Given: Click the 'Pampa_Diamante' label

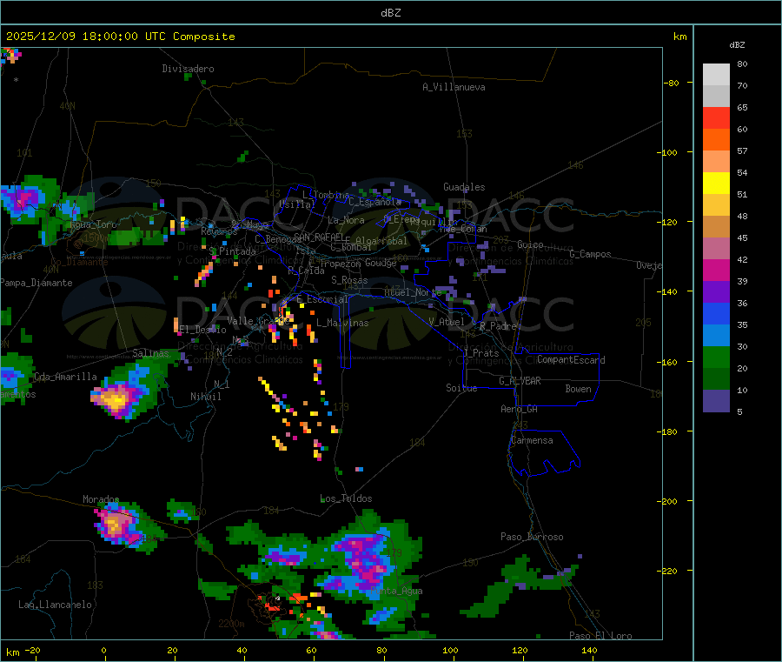Looking at the screenshot, I should (x=36, y=283).
